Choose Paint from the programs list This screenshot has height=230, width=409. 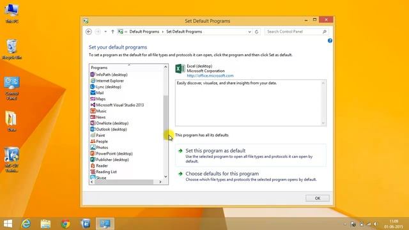(98, 135)
